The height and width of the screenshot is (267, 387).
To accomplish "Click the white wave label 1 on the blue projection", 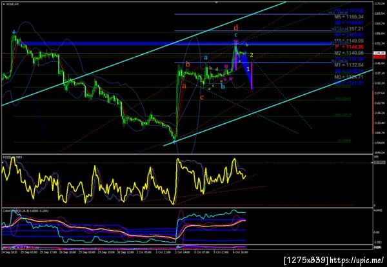I will [248, 70].
